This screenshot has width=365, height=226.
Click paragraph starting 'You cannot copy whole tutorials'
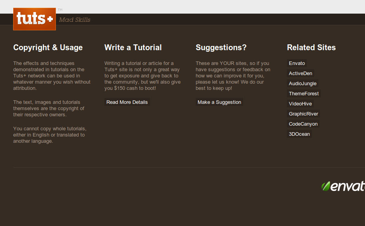pyautogui.click(x=50, y=135)
